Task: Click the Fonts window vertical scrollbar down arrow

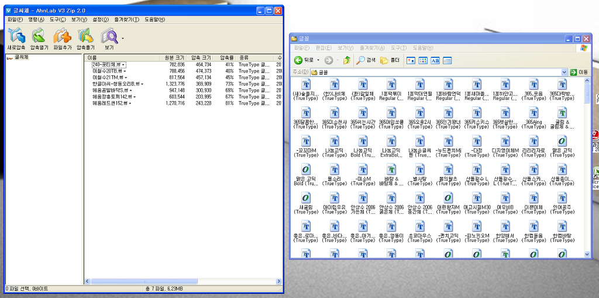Action: click(x=587, y=254)
